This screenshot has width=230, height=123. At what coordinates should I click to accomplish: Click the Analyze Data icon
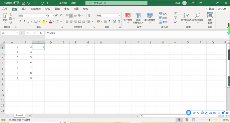tap(210, 18)
